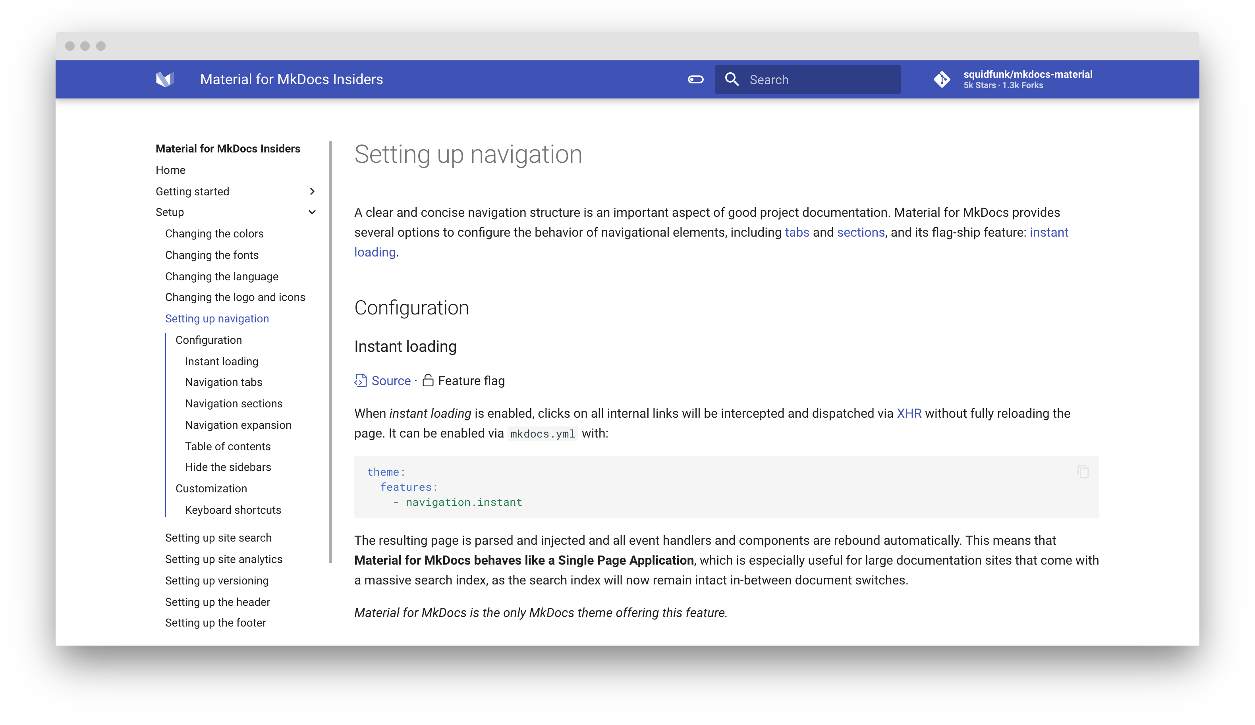Expand the Getting started section chevron
The height and width of the screenshot is (725, 1255).
pyautogui.click(x=312, y=191)
